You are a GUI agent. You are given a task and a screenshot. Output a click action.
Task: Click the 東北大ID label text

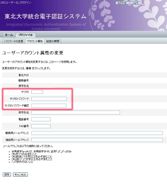point(24,75)
